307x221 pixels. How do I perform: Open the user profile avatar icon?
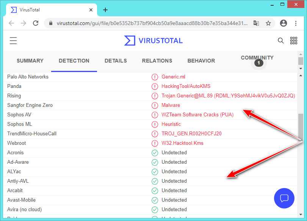click(x=283, y=23)
